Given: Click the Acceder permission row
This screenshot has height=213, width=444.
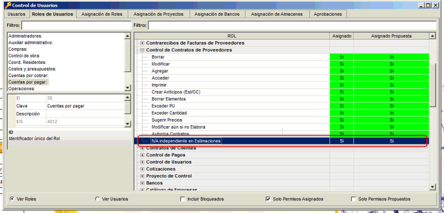Looking at the screenshot, I should pyautogui.click(x=281, y=78).
